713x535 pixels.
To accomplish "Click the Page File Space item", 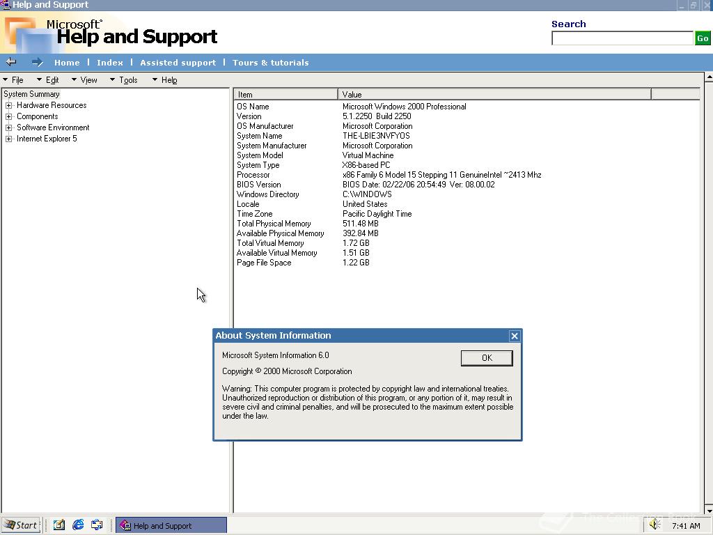I will [x=264, y=263].
